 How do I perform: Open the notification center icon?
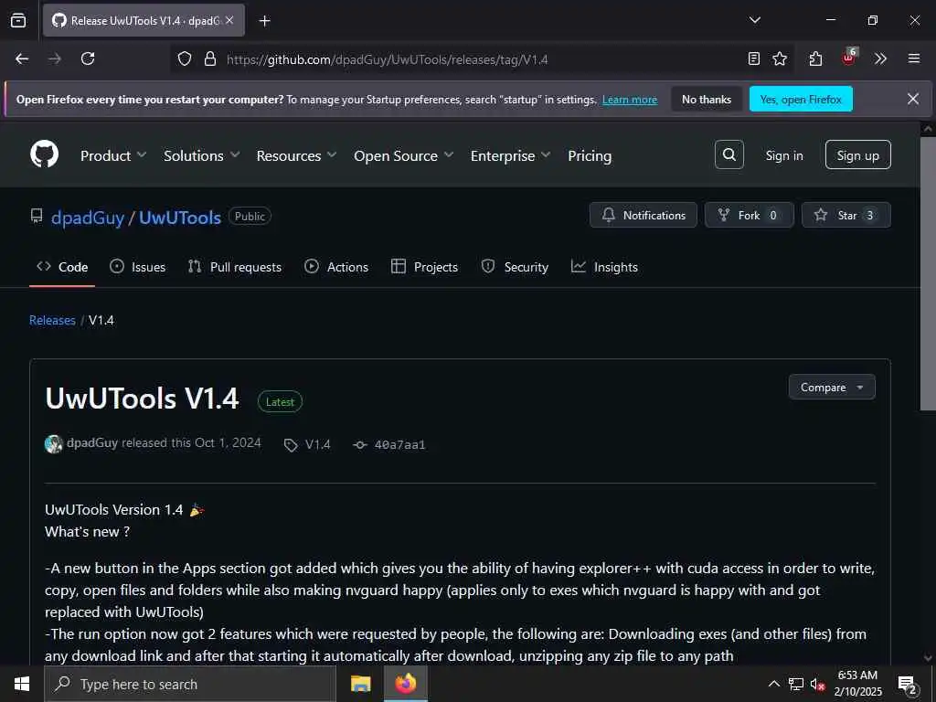tap(907, 685)
